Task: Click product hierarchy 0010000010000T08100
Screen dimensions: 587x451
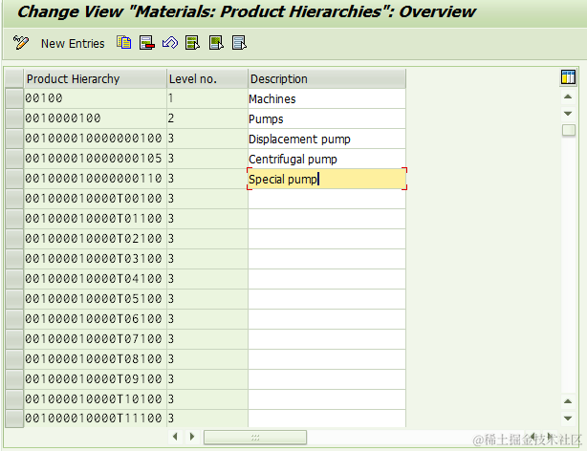Action: pyautogui.click(x=95, y=359)
